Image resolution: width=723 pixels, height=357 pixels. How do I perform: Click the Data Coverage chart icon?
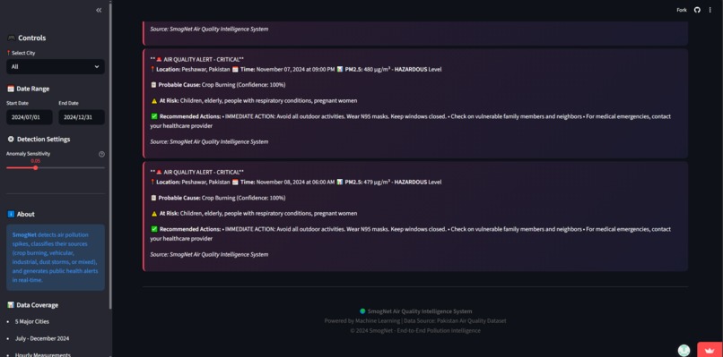[11, 304]
